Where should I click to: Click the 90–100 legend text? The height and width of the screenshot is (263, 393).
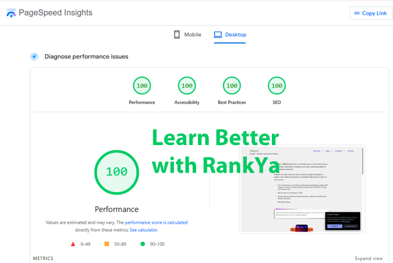coord(157,244)
